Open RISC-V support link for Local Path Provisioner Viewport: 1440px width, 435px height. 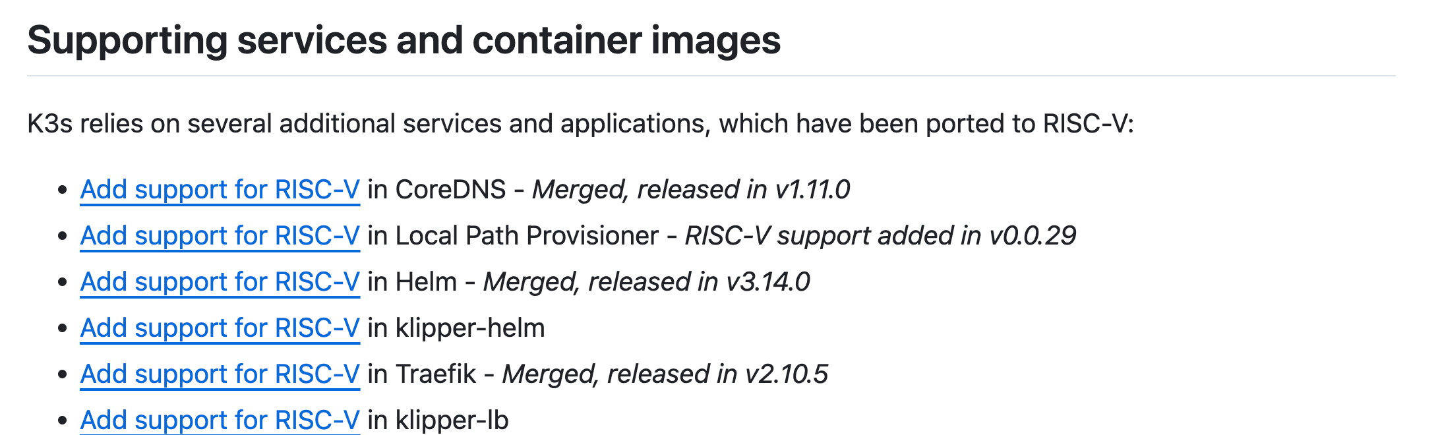click(220, 236)
